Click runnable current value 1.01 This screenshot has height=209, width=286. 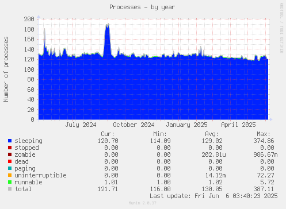point(112,182)
